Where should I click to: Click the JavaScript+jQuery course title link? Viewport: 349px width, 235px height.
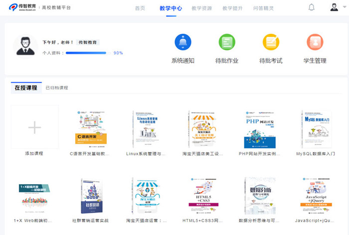coord(316,220)
